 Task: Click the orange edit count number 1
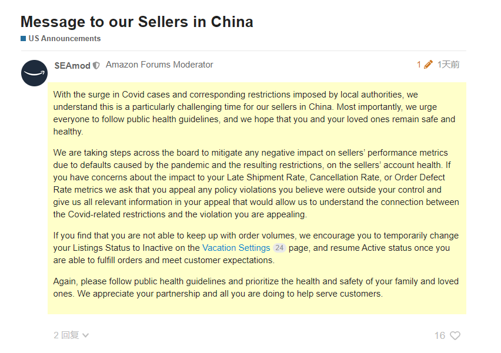pos(419,65)
